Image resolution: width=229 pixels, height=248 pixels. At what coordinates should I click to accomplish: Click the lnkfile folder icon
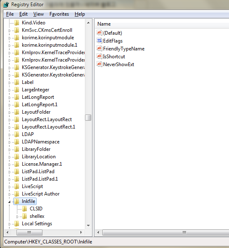[x=17, y=201]
